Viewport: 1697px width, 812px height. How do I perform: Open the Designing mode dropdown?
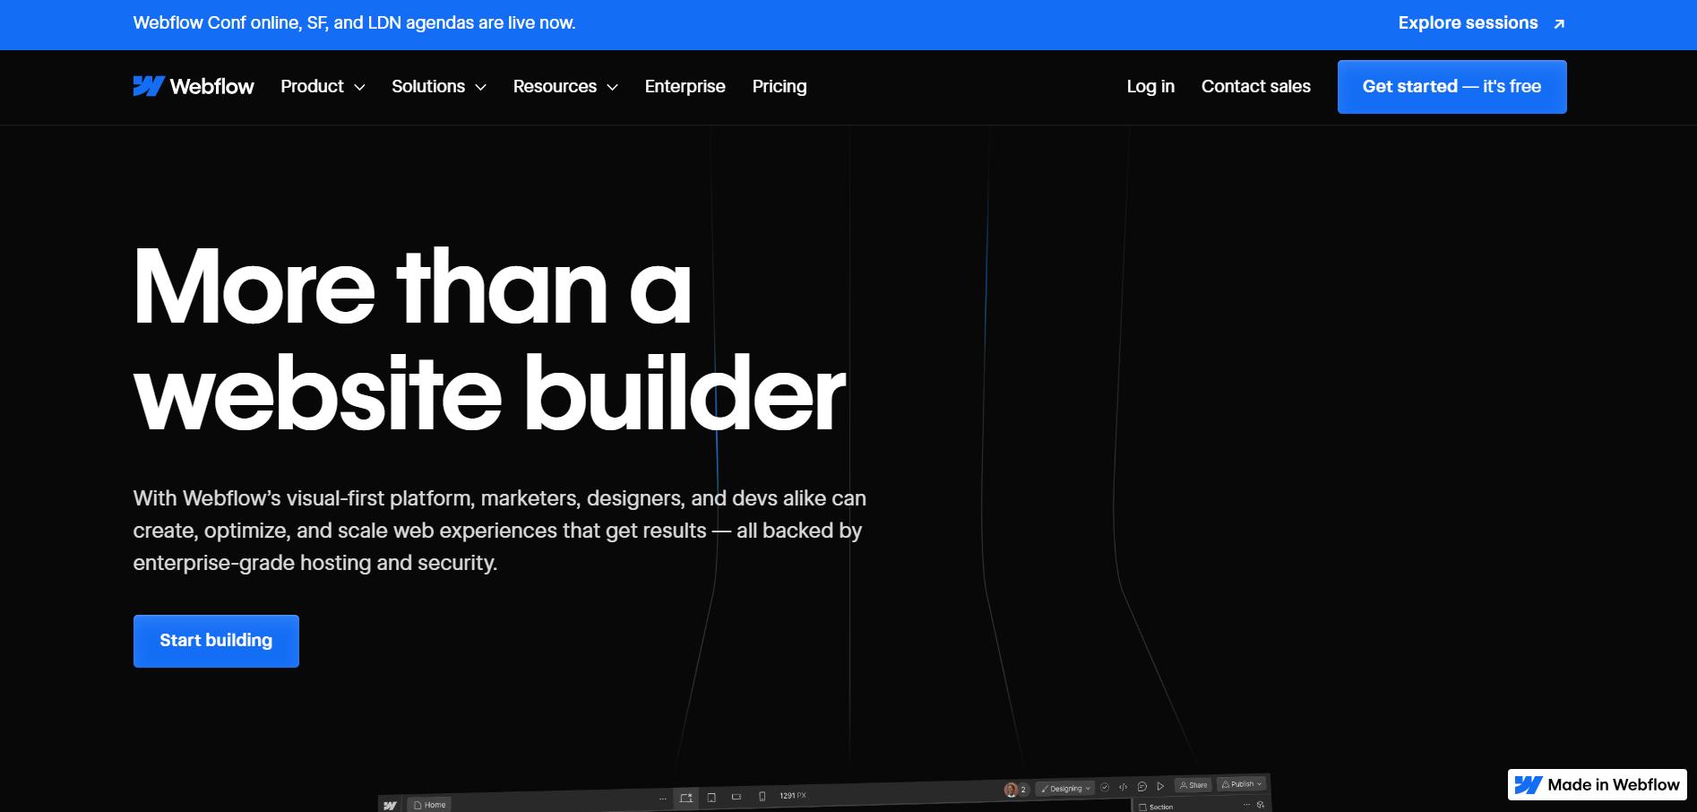click(1065, 789)
